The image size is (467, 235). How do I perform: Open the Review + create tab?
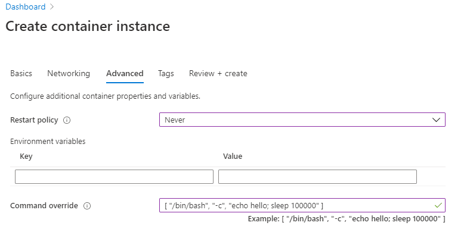tap(218, 73)
